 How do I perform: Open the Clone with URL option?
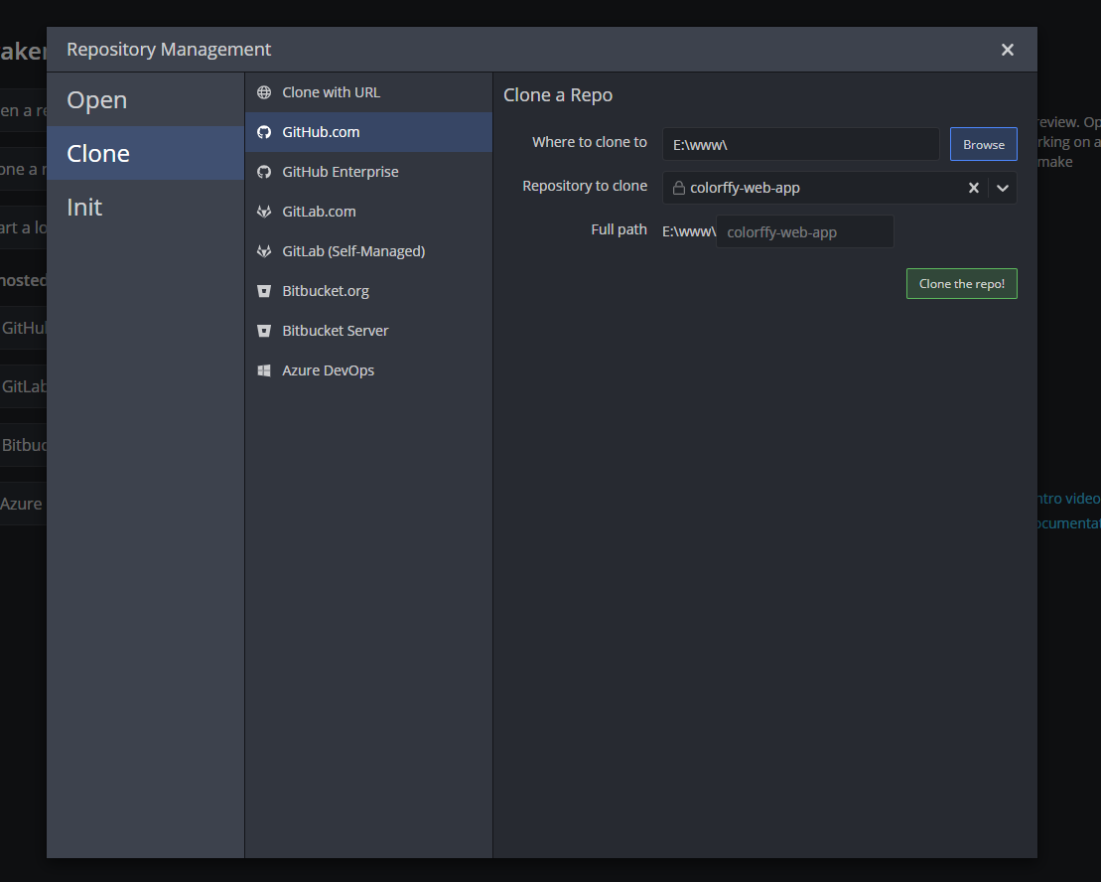click(368, 92)
